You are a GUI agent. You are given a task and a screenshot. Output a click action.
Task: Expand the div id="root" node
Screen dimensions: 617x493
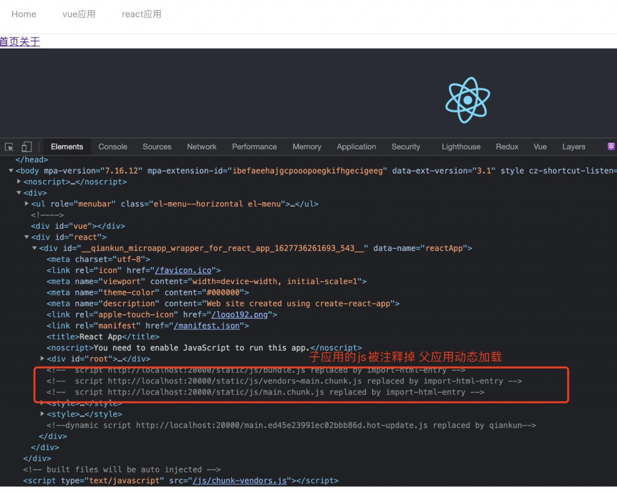coord(42,359)
